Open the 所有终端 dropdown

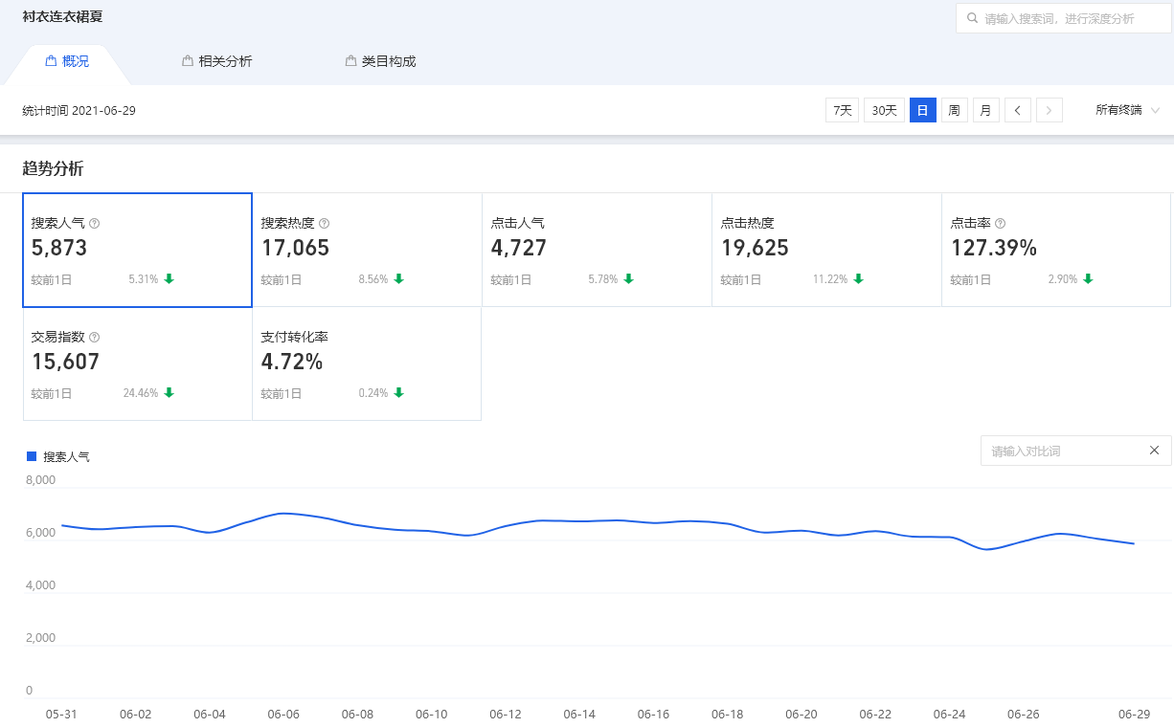tap(1128, 110)
